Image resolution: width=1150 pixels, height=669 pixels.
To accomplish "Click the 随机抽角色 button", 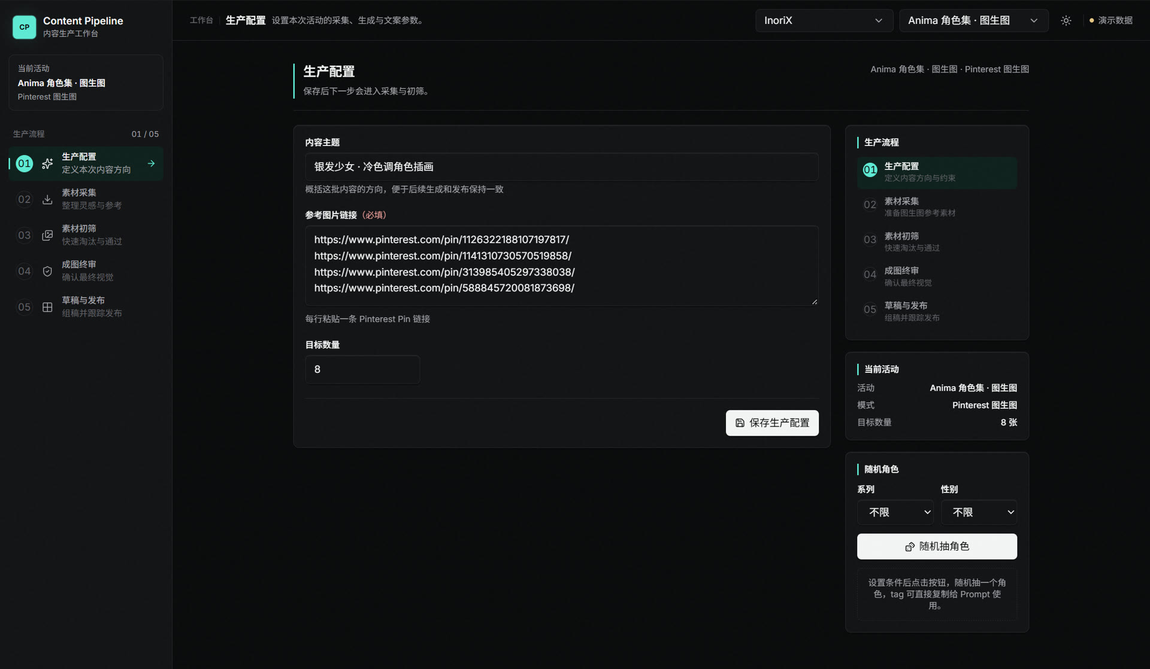I will coord(937,546).
